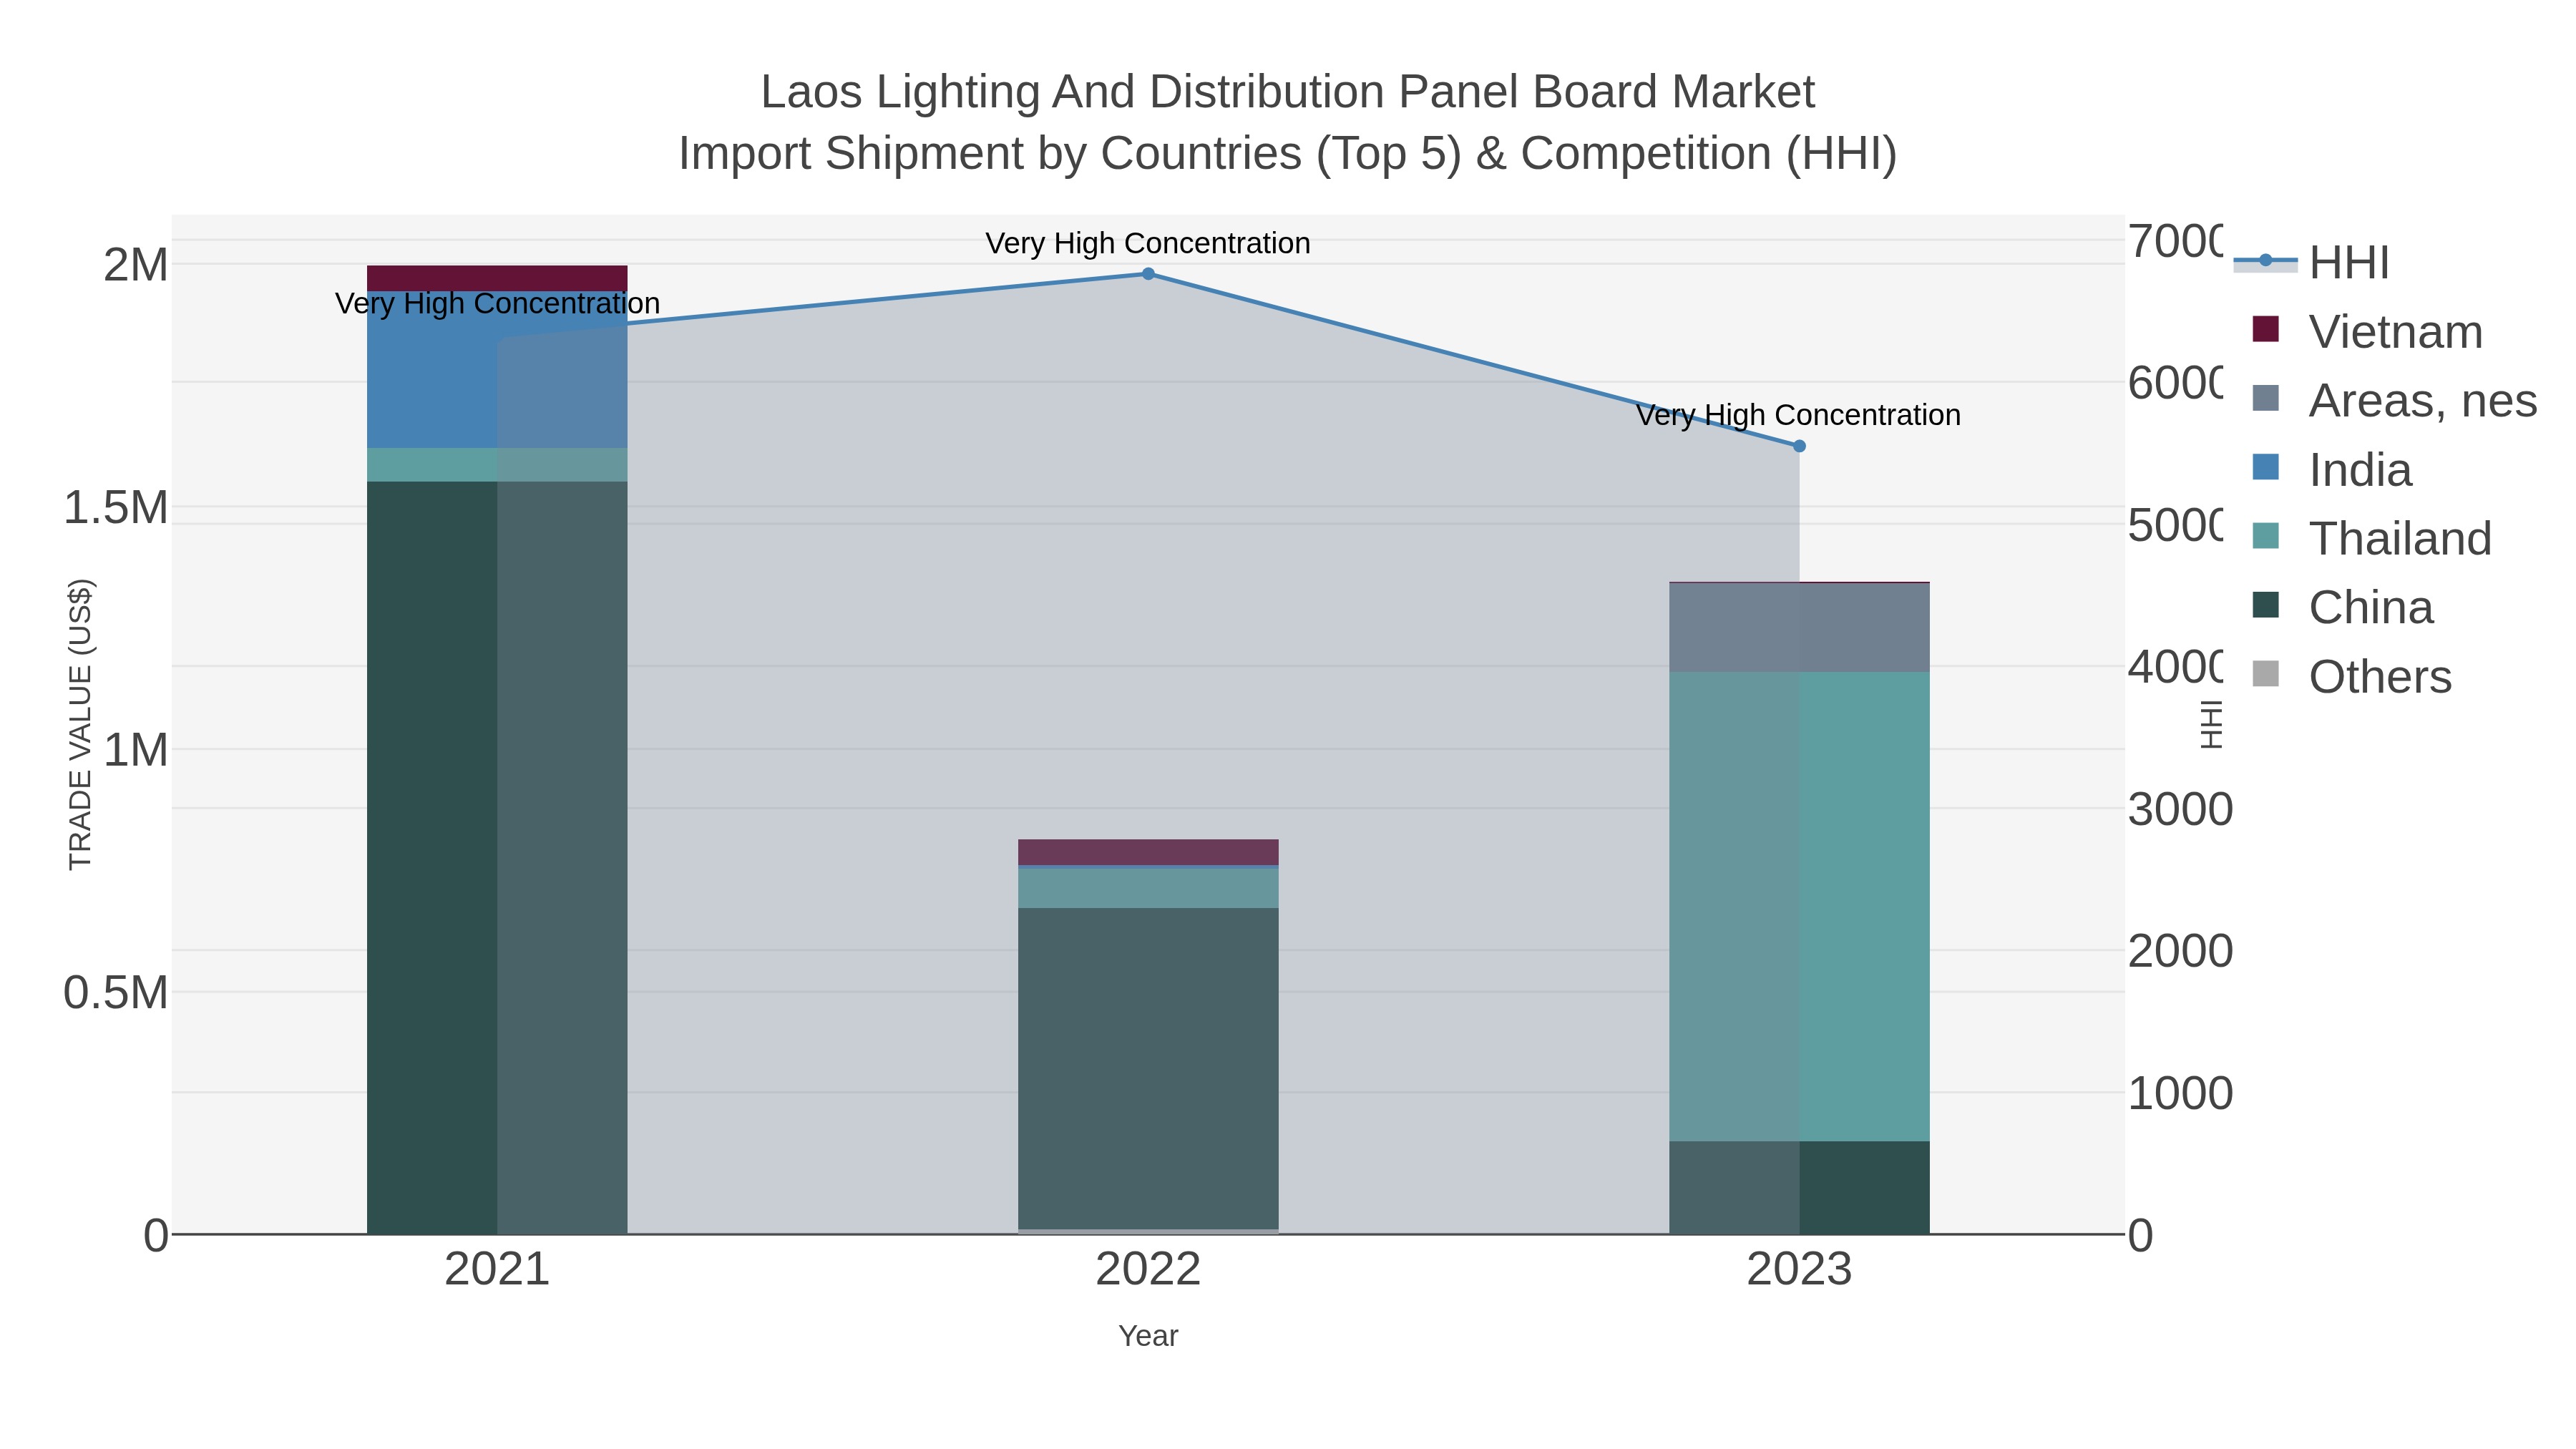Click the Year axis title

click(x=1148, y=1336)
